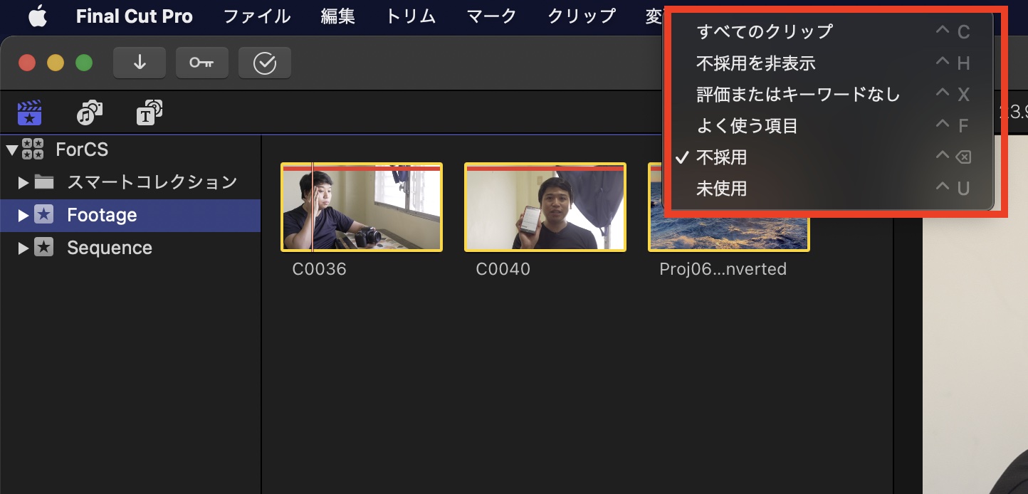Show the Photos and Audio sidebar
1028x494 pixels.
tap(90, 112)
